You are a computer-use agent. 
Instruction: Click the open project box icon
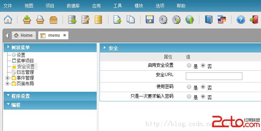40,20
